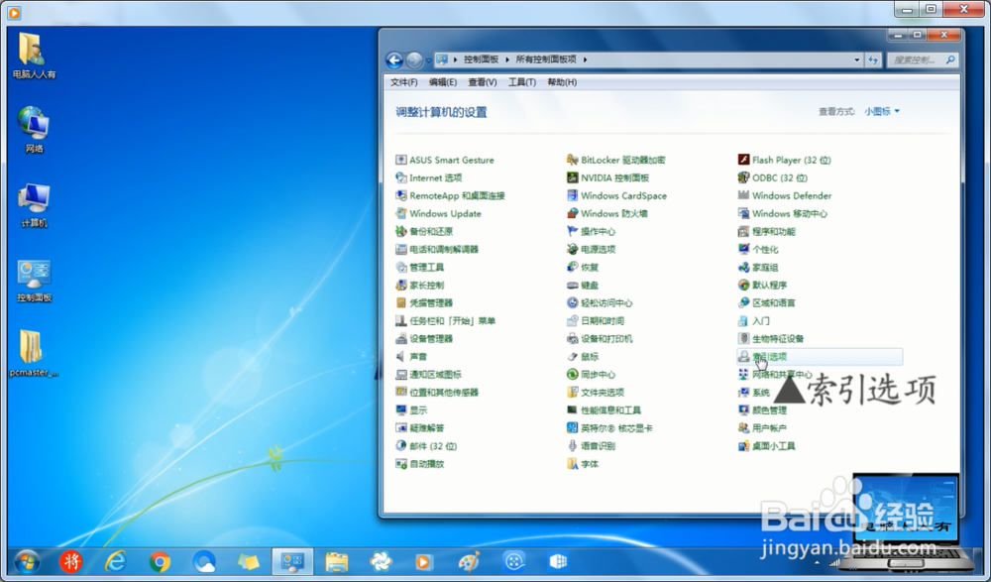Click the 索引选项 icon
991x582 pixels.
(x=743, y=357)
